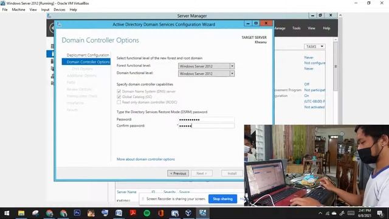The image size is (389, 219).
Task: Click the Install button in the wizard
Action: tap(232, 173)
